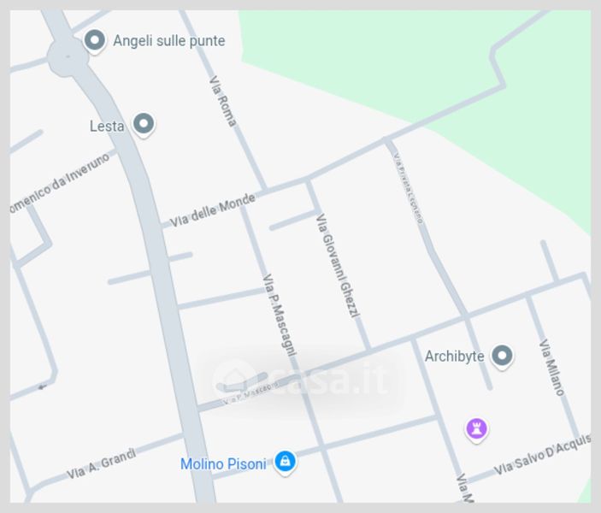Open the Archibyte place marker
The image size is (601, 513).
pyautogui.click(x=502, y=357)
